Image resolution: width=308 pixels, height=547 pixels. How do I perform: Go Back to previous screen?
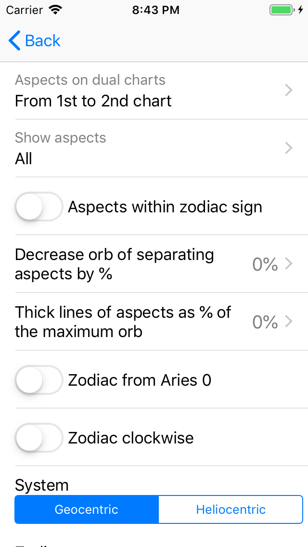(x=42, y=41)
